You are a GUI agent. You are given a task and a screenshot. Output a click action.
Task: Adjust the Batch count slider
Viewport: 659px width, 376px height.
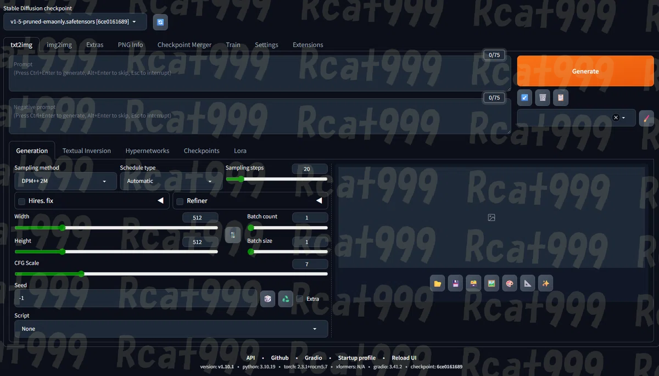click(287, 228)
